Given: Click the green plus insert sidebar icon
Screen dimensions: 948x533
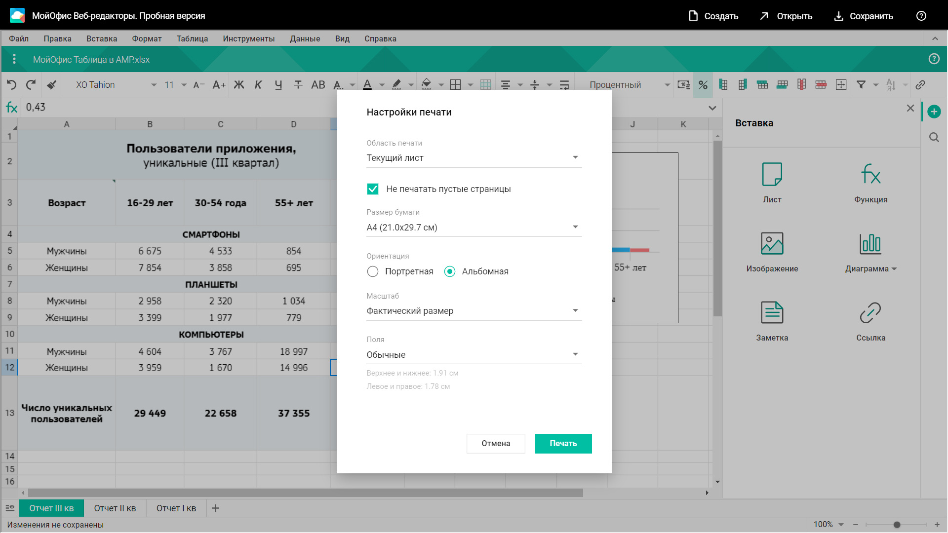Looking at the screenshot, I should tap(934, 112).
